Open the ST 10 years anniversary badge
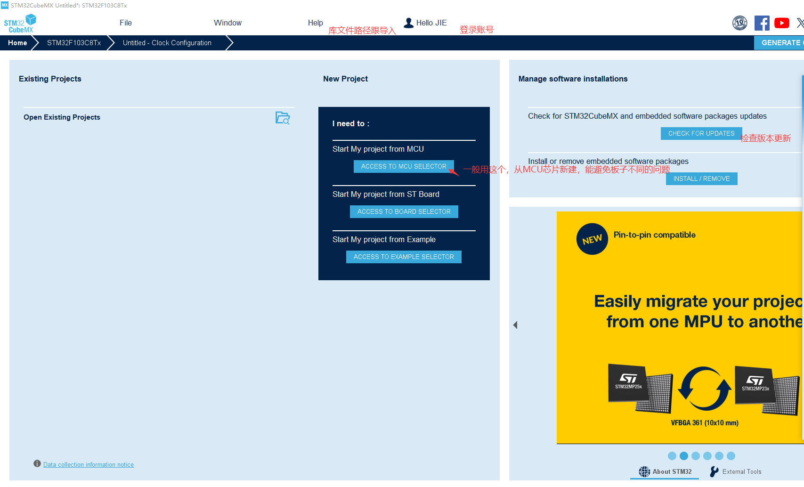This screenshot has width=804, height=487. (x=740, y=23)
